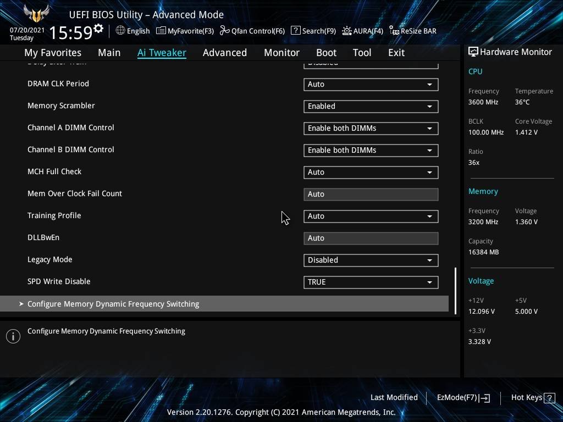This screenshot has height=422, width=563.
Task: Click the ReSize BAR icon
Action: click(x=394, y=31)
